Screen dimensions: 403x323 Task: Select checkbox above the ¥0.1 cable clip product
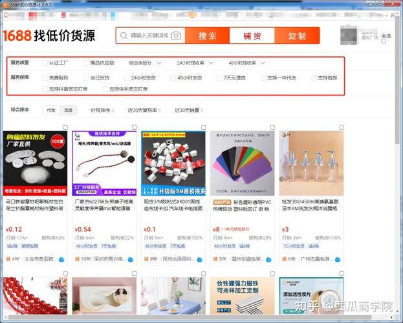[204, 127]
